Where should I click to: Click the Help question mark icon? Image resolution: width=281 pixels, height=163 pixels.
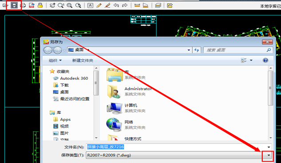pos(265,60)
